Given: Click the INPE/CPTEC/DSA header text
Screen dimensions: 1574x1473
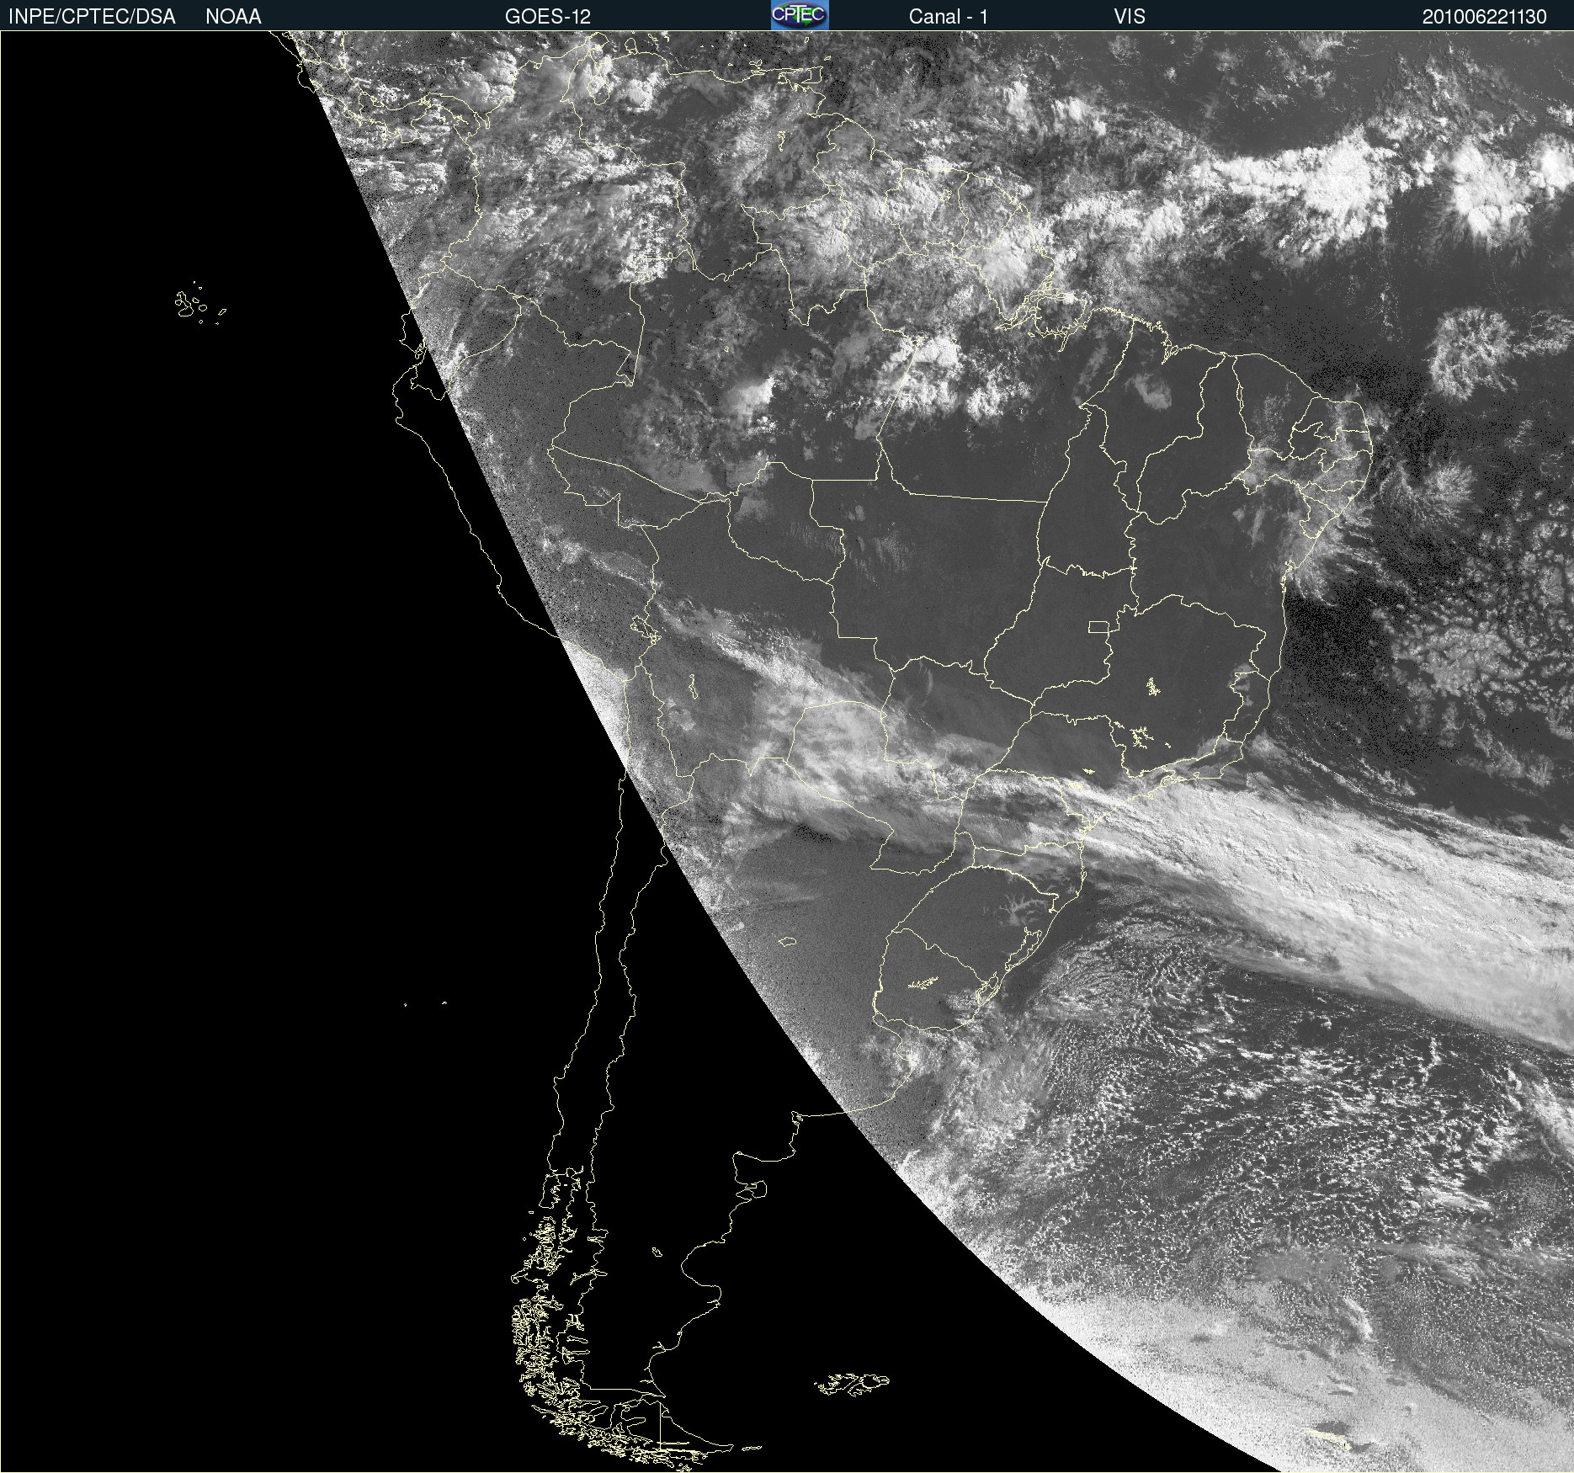Looking at the screenshot, I should [92, 17].
